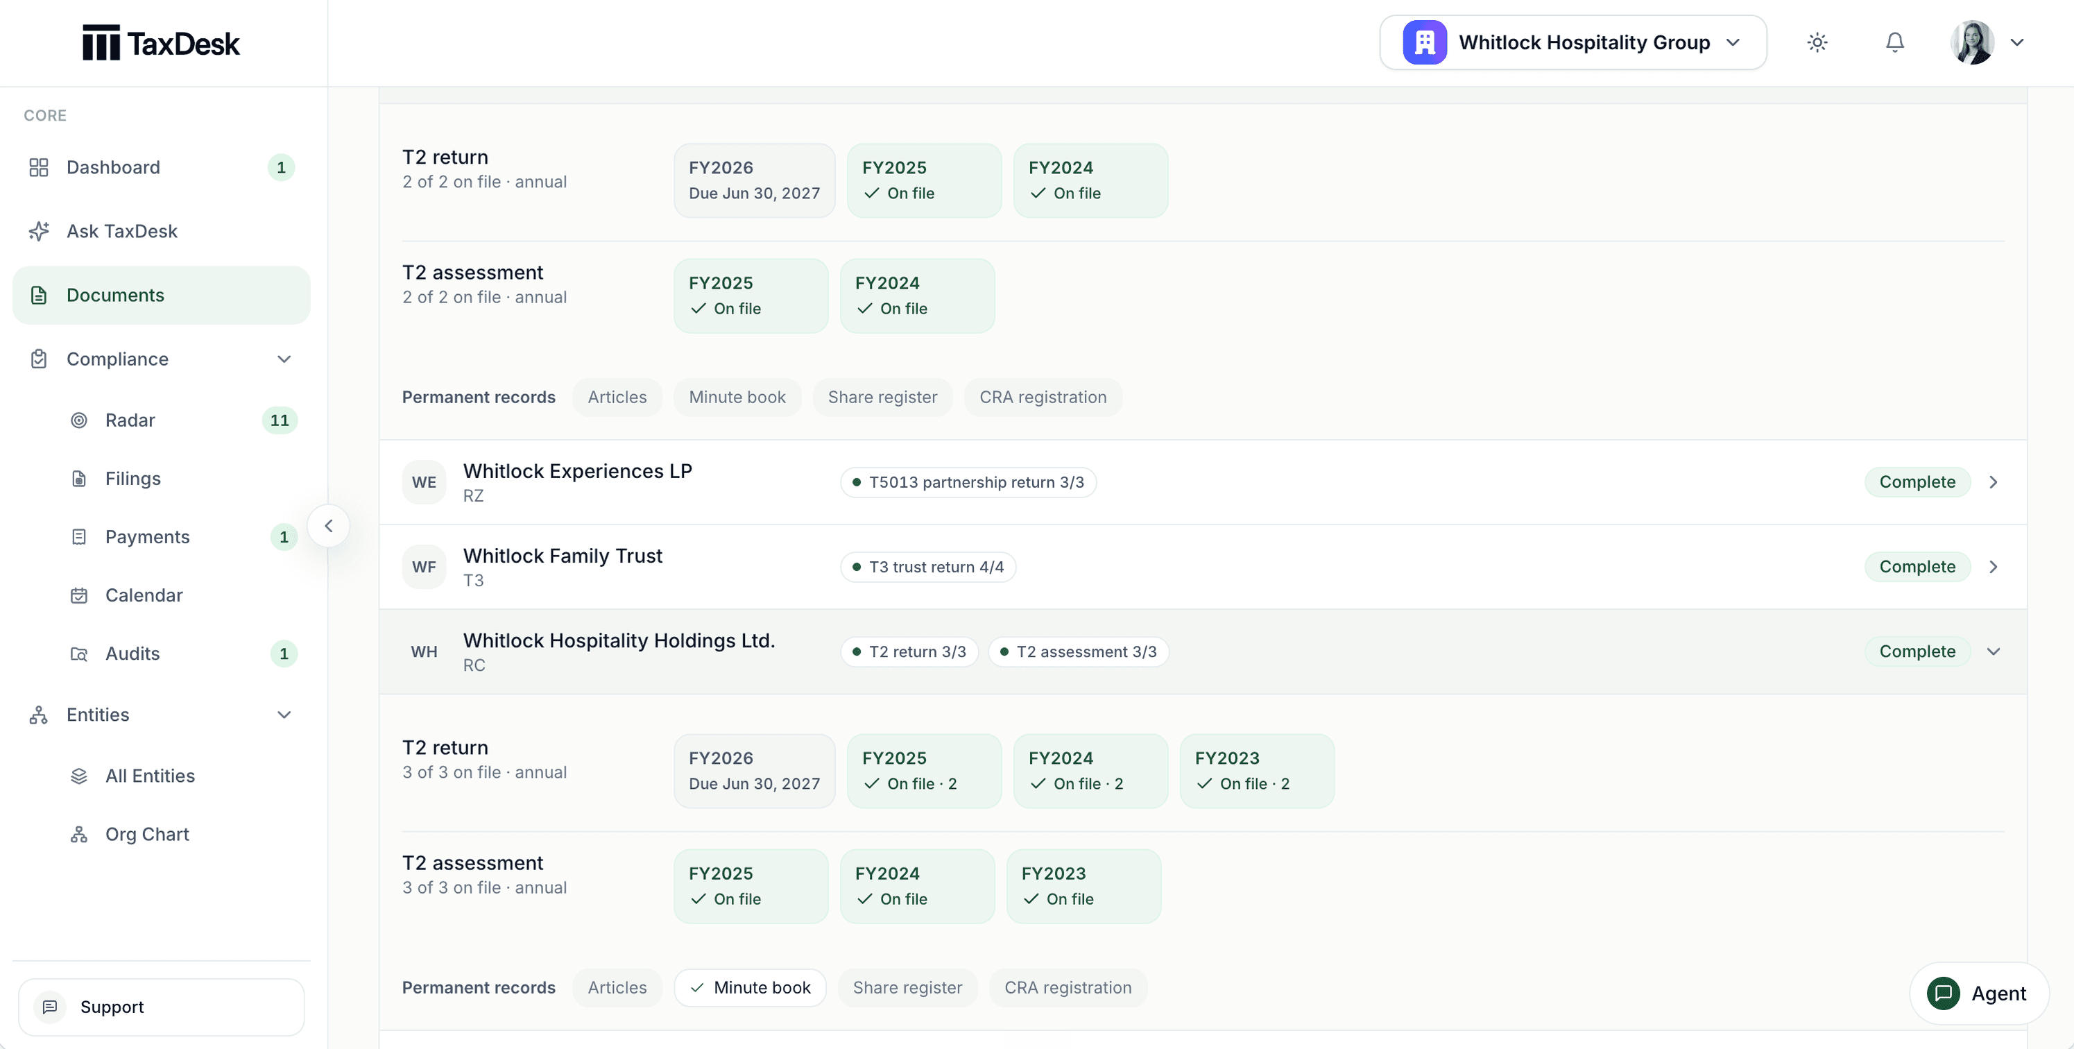Open the Agent chat button
Image resolution: width=2074 pixels, height=1049 pixels.
(x=1978, y=993)
